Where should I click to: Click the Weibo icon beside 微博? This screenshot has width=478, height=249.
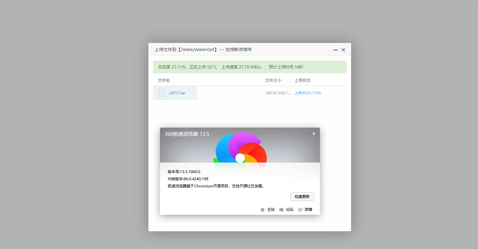pyautogui.click(x=300, y=210)
